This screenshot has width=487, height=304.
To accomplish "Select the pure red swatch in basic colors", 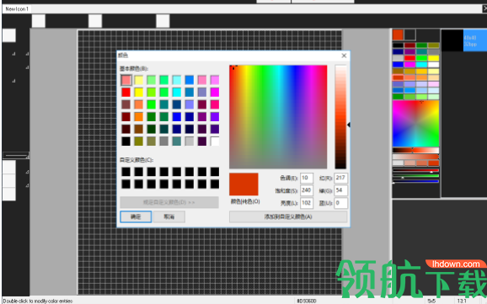I will pyautogui.click(x=126, y=93).
